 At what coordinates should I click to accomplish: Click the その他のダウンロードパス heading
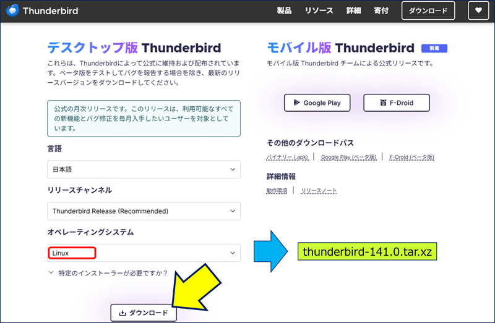[311, 143]
